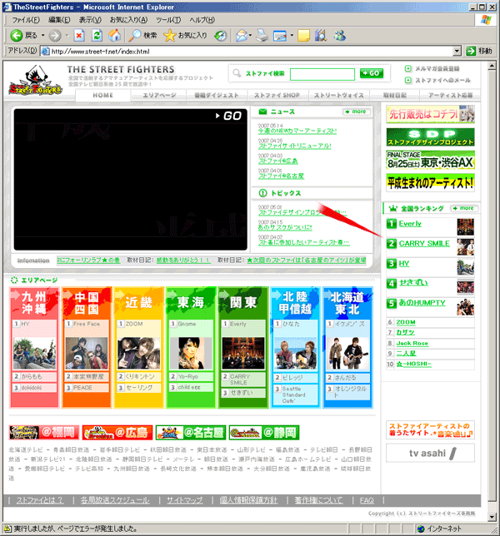
Task: Click the @福岡 banner
Action: (44, 433)
